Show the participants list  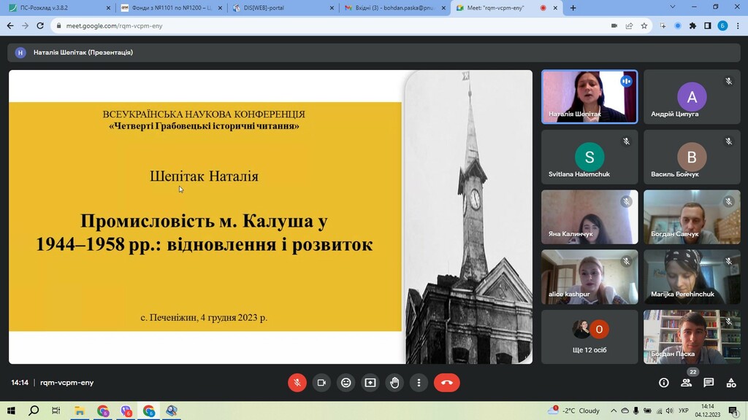tap(686, 383)
